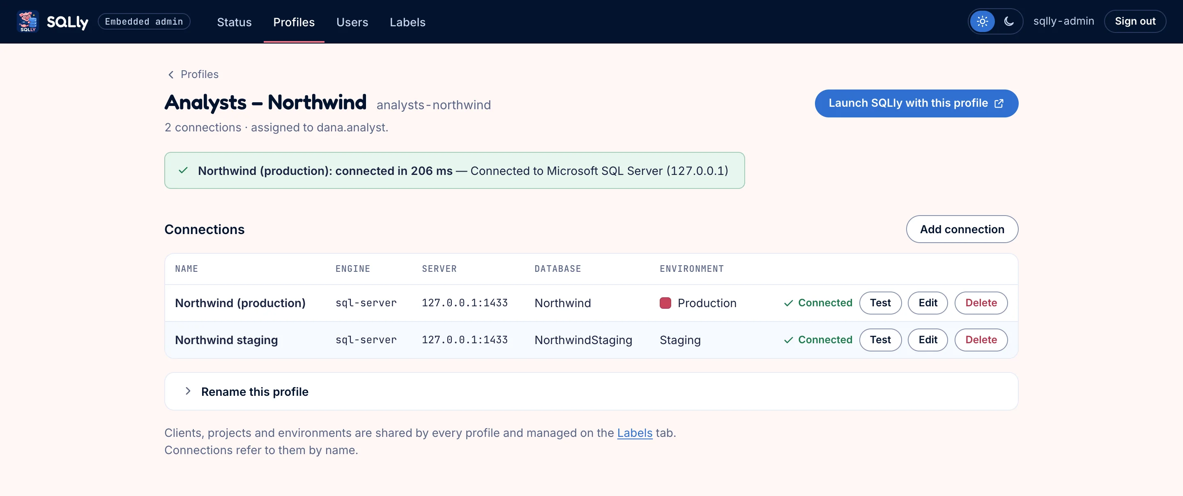Open the Profiles tab in navbar

click(294, 22)
